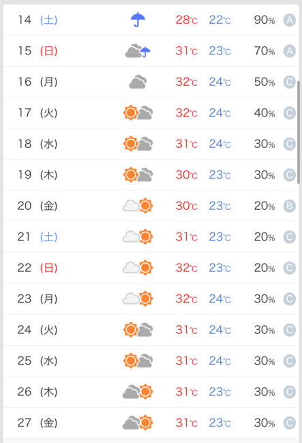This screenshot has height=443, width=302.
Task: Select the 23 (月) forecast row
Action: tap(151, 299)
